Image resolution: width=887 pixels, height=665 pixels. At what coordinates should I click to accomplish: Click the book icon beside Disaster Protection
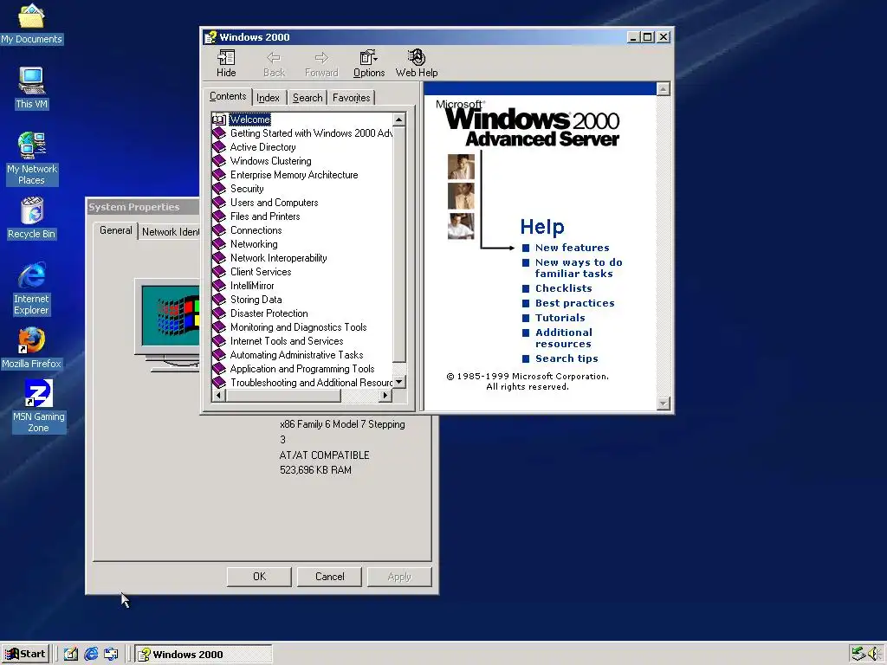tap(219, 313)
